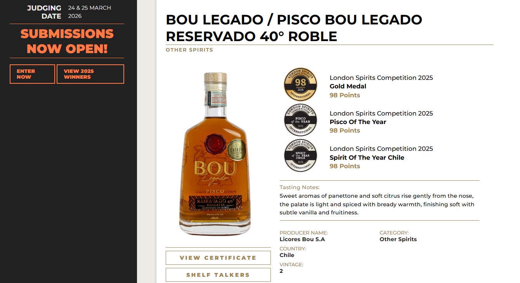Click the Tasting Notes paragraph

377,204
